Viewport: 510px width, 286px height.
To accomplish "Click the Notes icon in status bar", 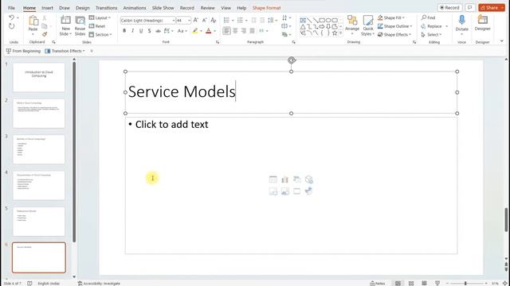I will pos(378,283).
